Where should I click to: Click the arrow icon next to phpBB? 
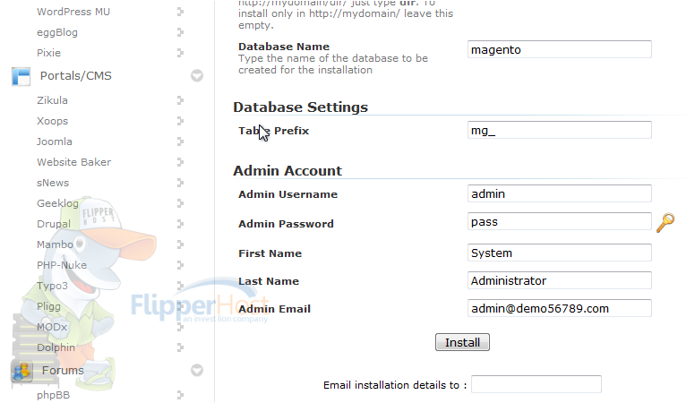click(x=180, y=395)
